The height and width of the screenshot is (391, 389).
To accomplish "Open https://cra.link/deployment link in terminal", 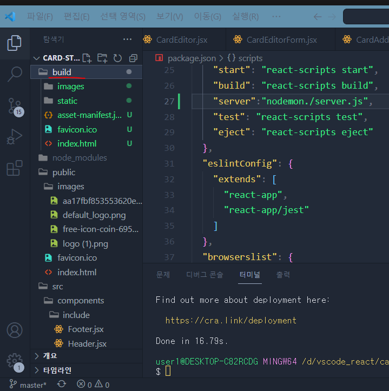I will point(231,321).
